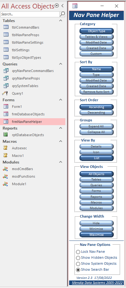
Task: Click the frmDatabaseObjects form icon
Action: click(x=6, y=114)
